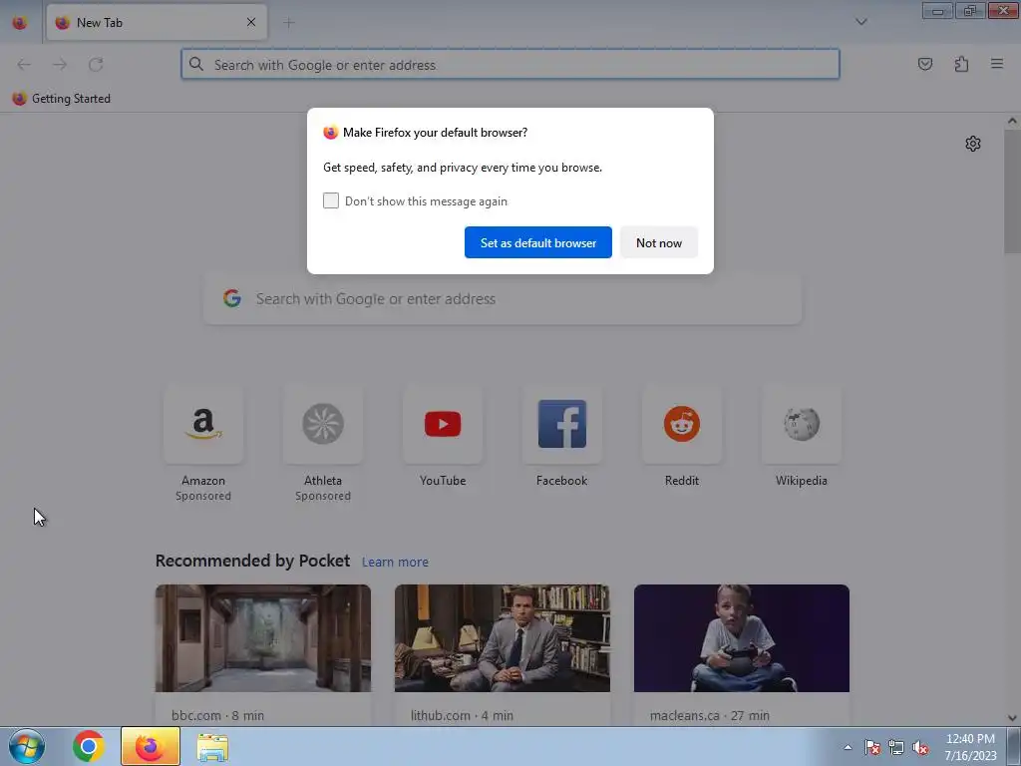The height and width of the screenshot is (766, 1021).
Task: Click the muted volume tray icon
Action: [920, 747]
